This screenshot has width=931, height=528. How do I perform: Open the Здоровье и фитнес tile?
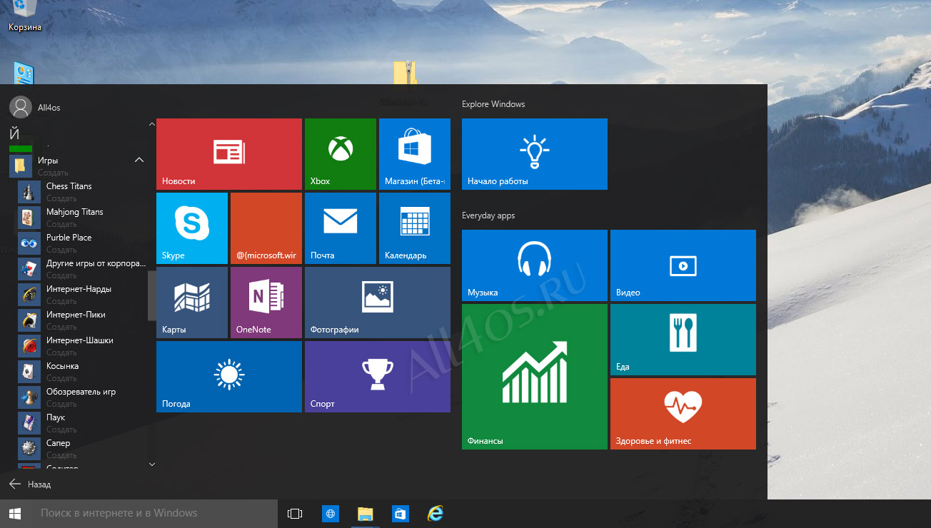(x=683, y=414)
